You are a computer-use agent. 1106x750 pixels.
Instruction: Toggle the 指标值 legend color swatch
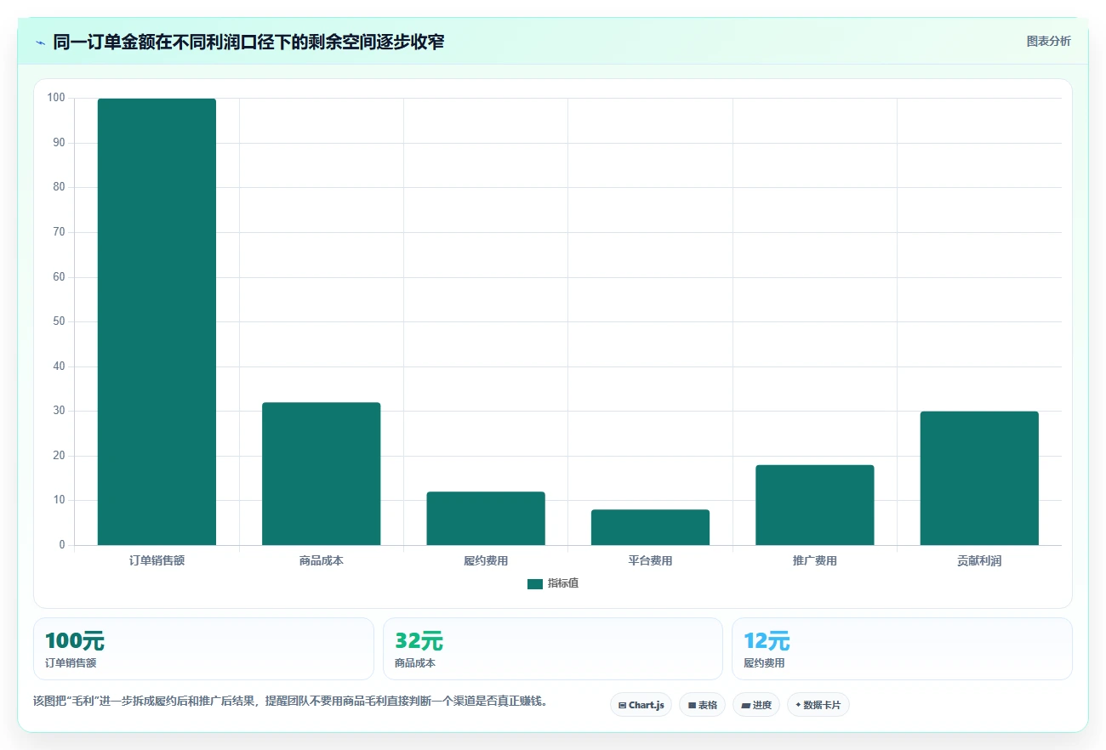pos(535,583)
